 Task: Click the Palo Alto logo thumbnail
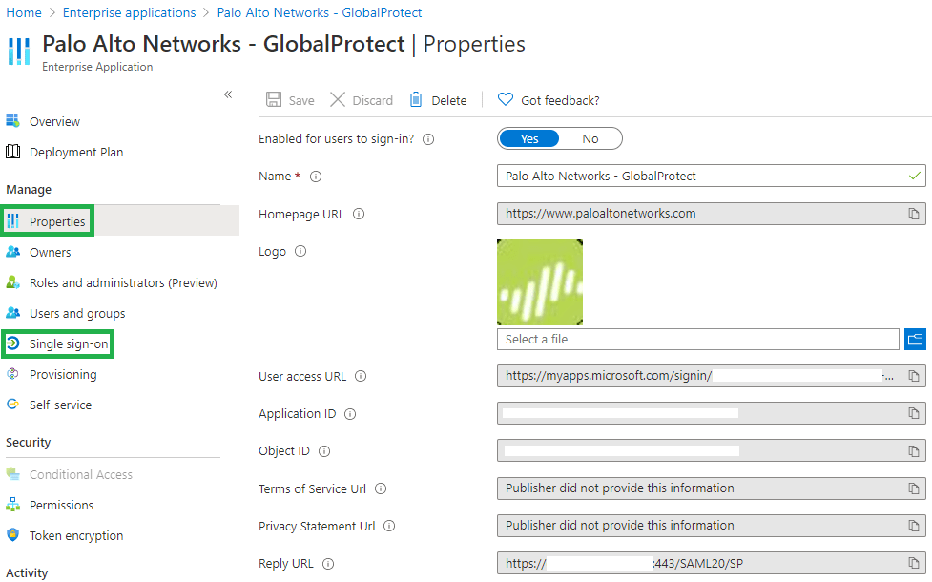(x=540, y=282)
